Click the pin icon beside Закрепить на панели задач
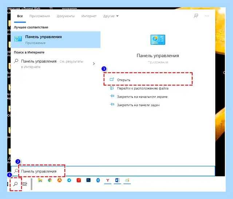This screenshot has width=233, height=199. [x=112, y=104]
